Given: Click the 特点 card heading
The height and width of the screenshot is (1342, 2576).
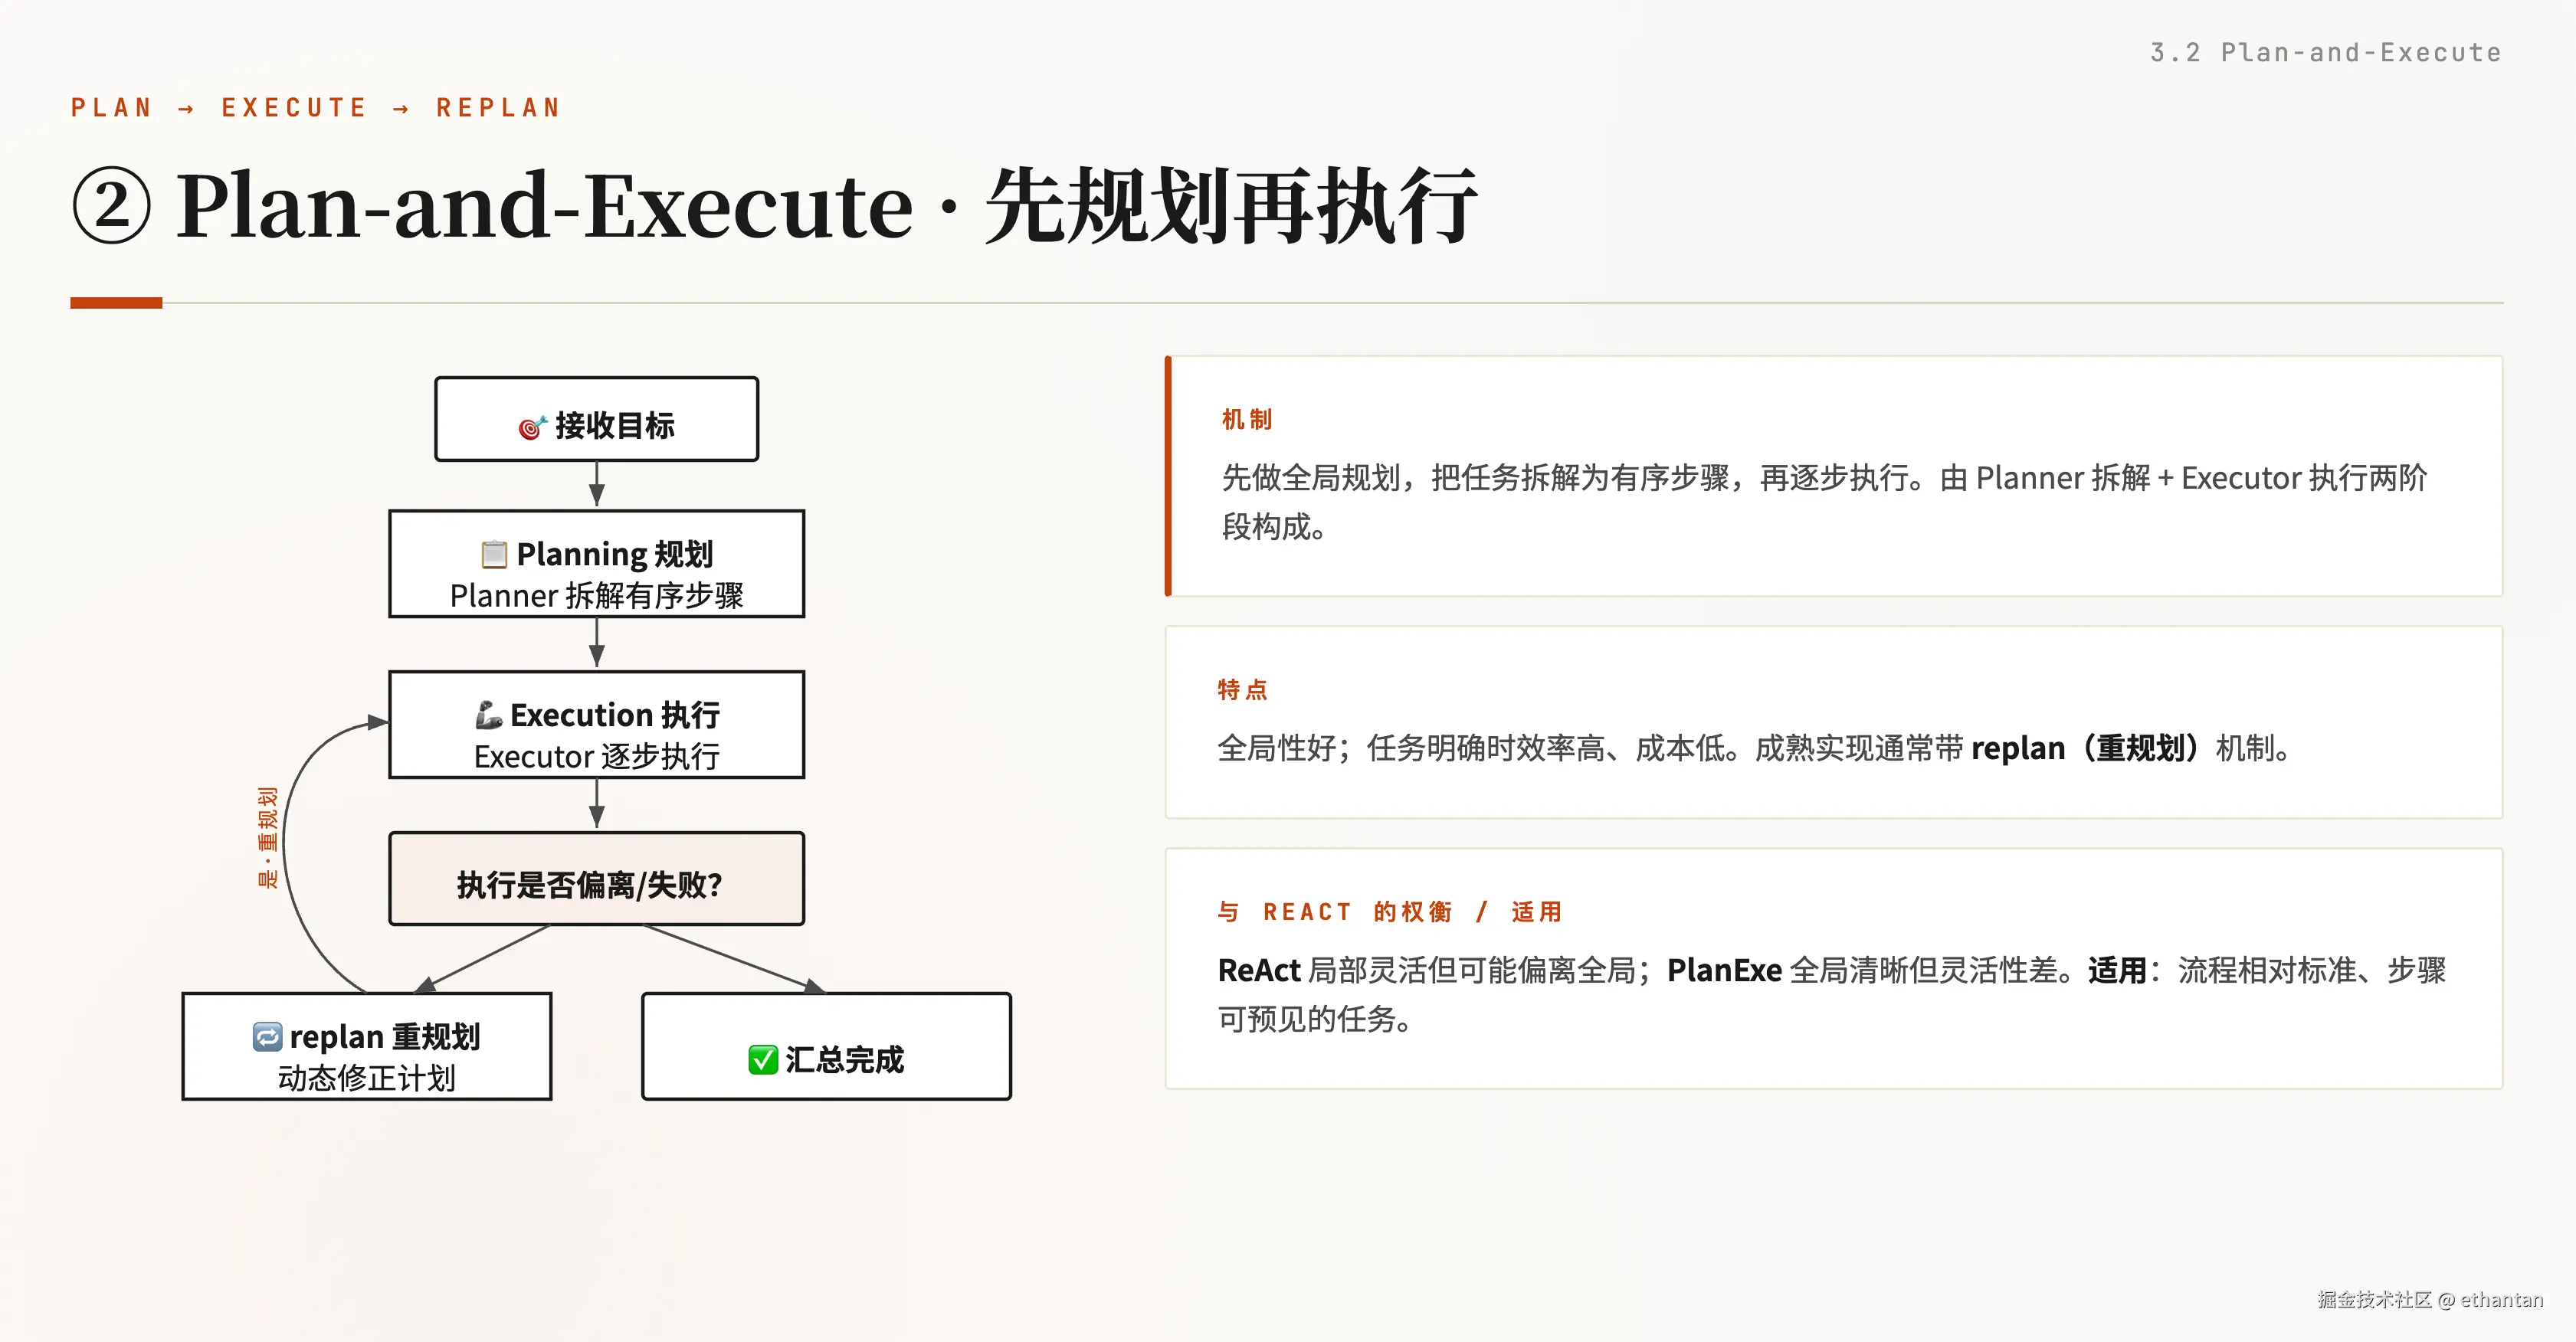Looking at the screenshot, I should click(x=1243, y=689).
